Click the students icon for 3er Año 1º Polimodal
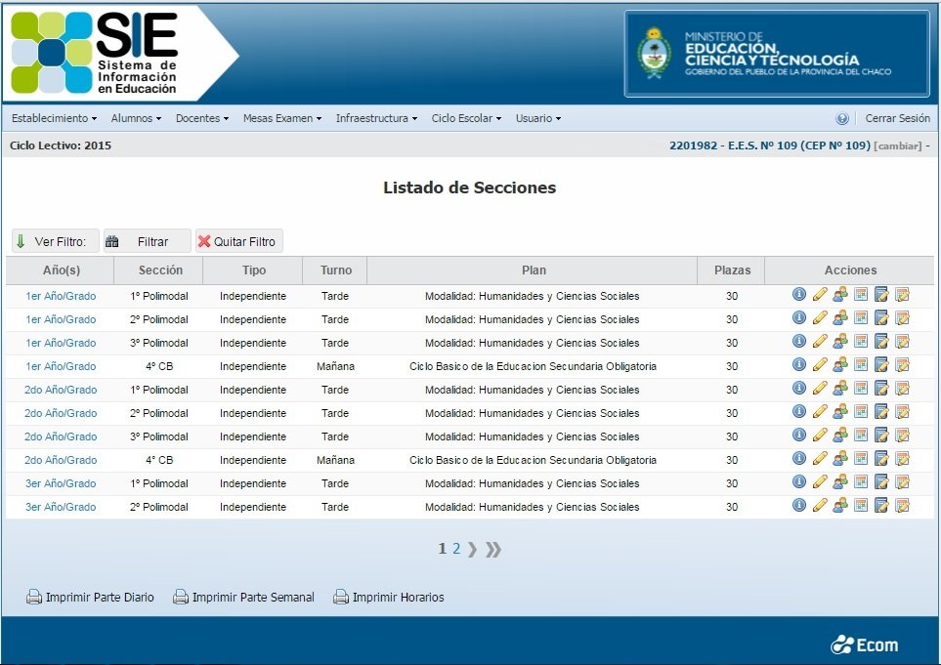Image resolution: width=941 pixels, height=665 pixels. click(x=840, y=482)
